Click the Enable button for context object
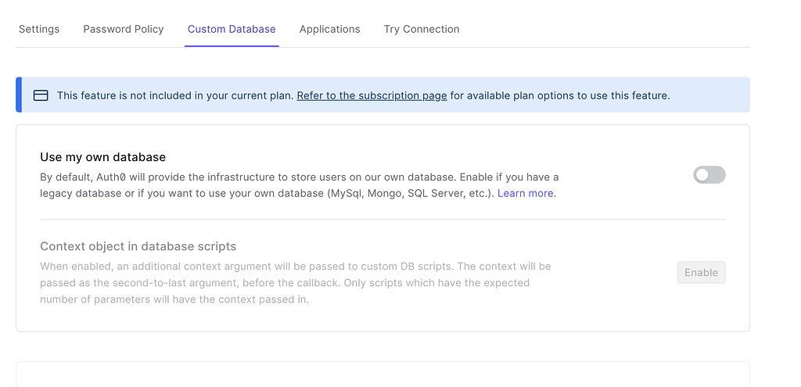 702,273
